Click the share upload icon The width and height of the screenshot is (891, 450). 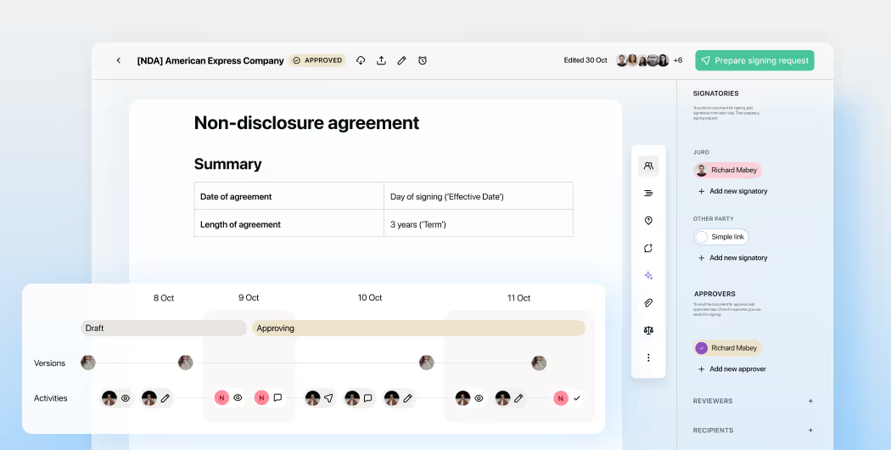[x=381, y=60]
